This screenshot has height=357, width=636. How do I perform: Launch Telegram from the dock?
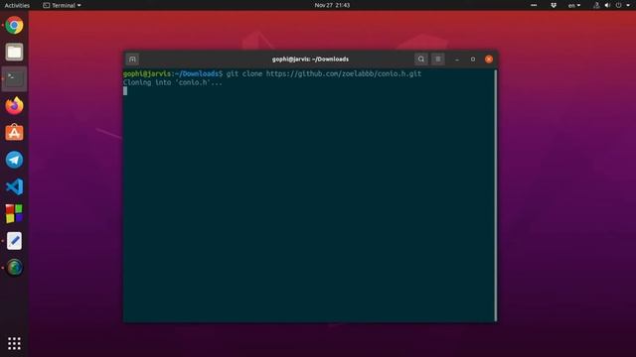click(x=14, y=160)
